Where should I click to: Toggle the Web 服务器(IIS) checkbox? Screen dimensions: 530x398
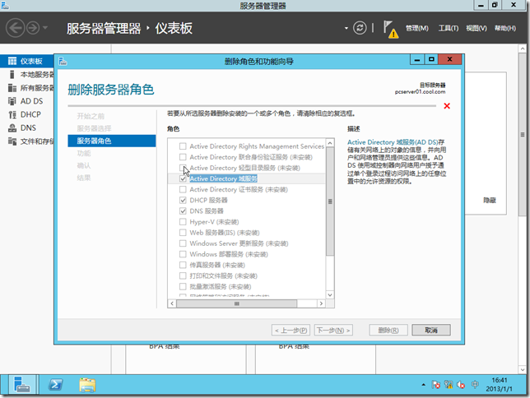click(183, 233)
